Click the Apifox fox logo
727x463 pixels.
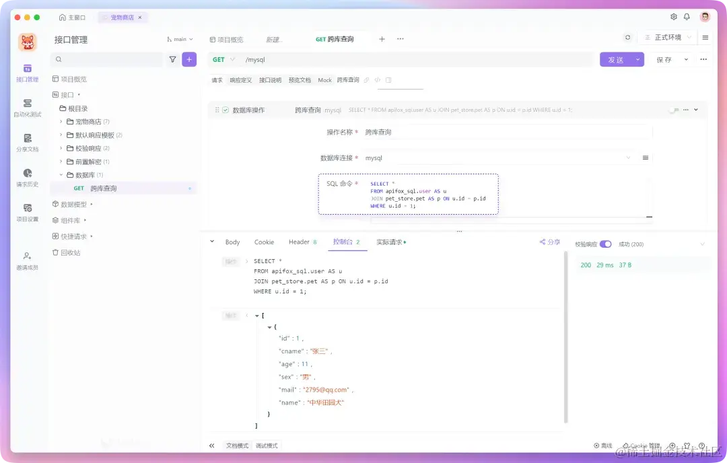click(x=28, y=42)
